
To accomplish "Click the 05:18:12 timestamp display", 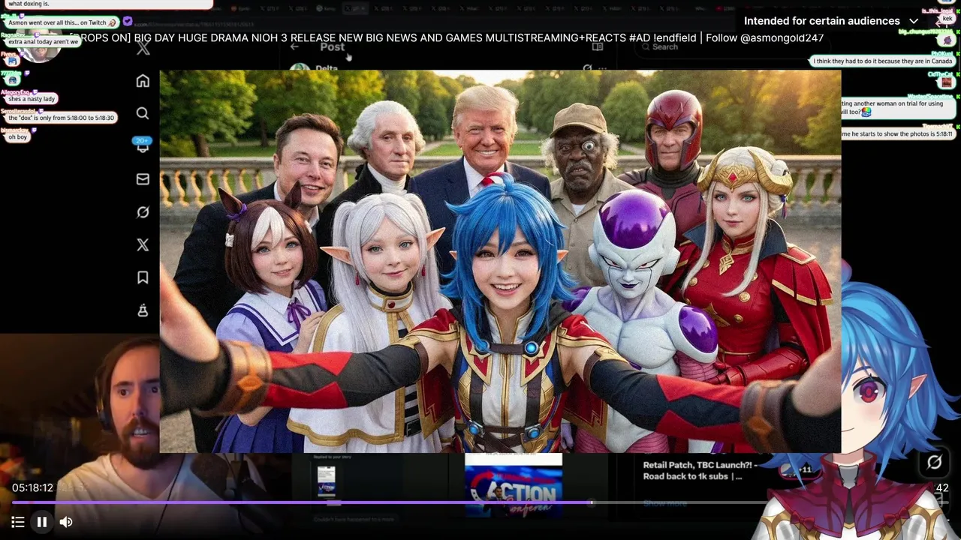I will pyautogui.click(x=32, y=487).
